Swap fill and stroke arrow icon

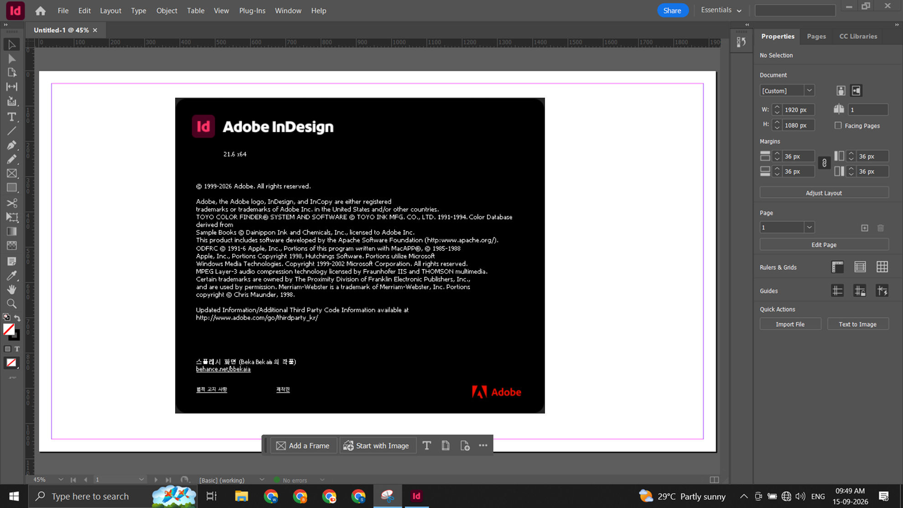(x=17, y=317)
